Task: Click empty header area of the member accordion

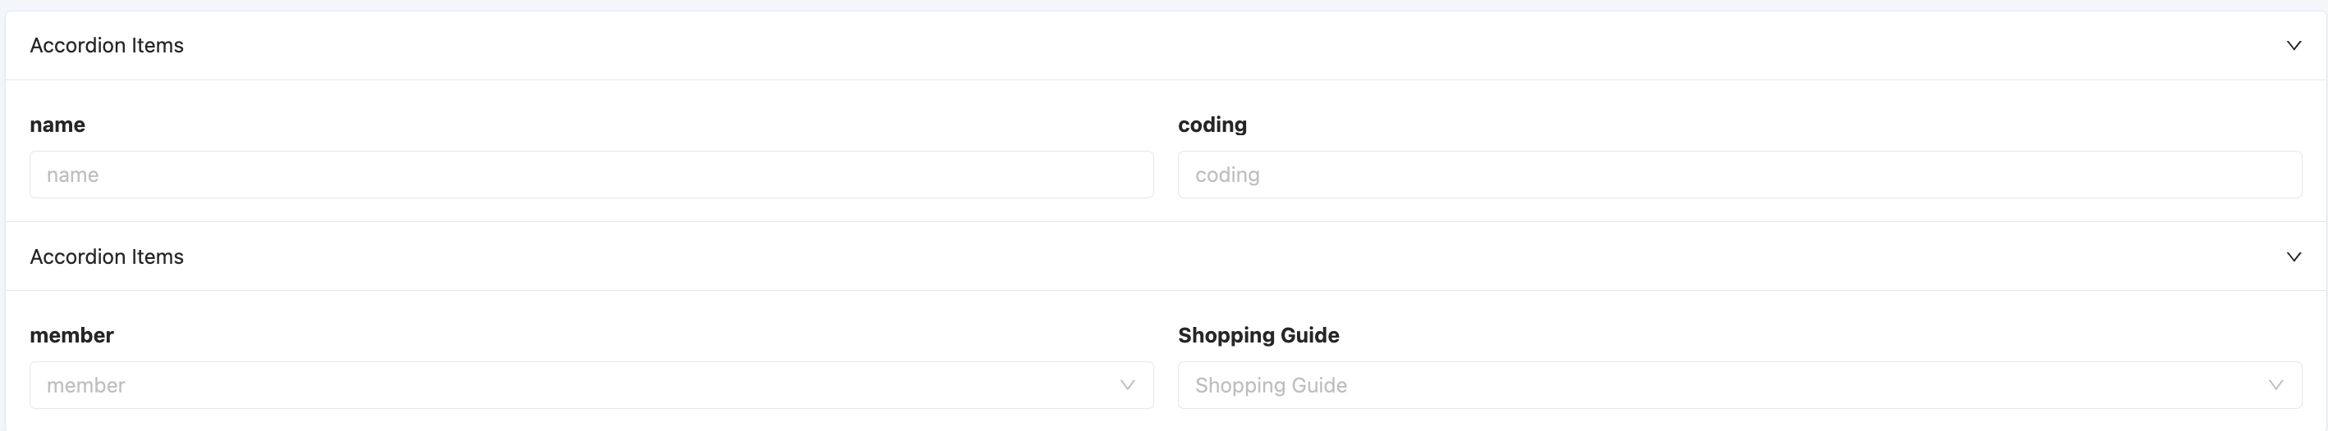Action: 1175,257
